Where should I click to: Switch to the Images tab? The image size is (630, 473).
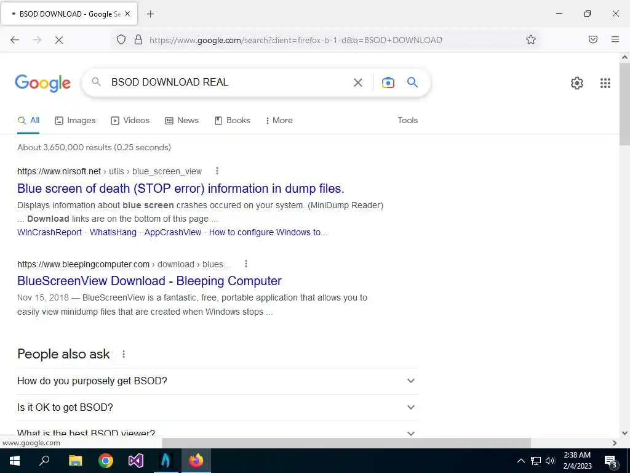click(x=75, y=120)
